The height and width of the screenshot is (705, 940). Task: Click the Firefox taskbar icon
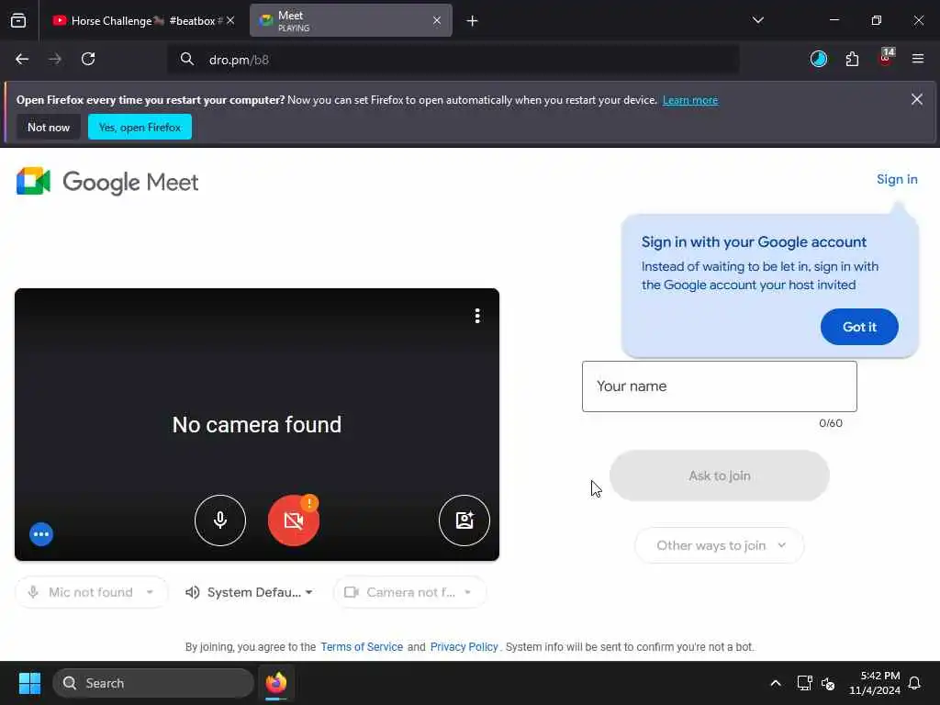[x=276, y=683]
